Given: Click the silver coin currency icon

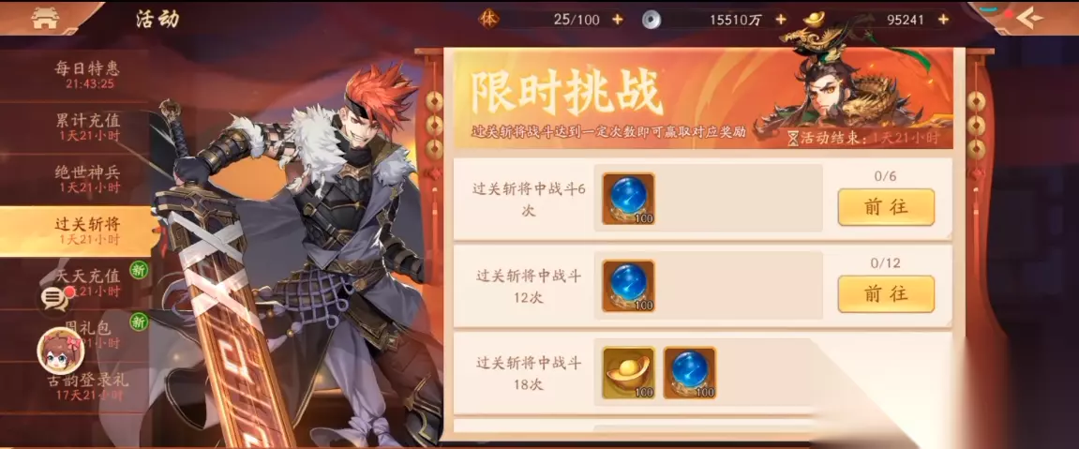Looking at the screenshot, I should pyautogui.click(x=651, y=20).
